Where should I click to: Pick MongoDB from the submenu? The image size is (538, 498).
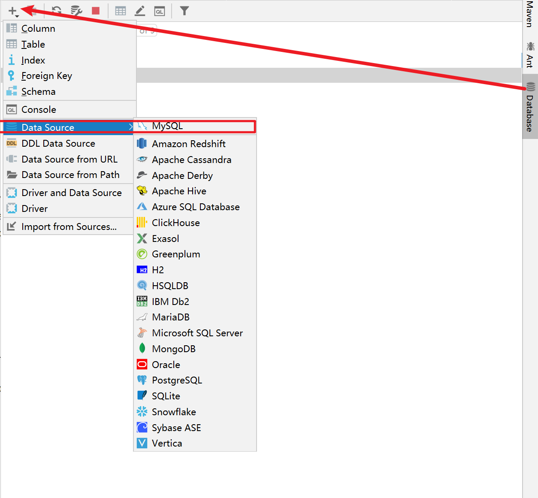pyautogui.click(x=195, y=349)
